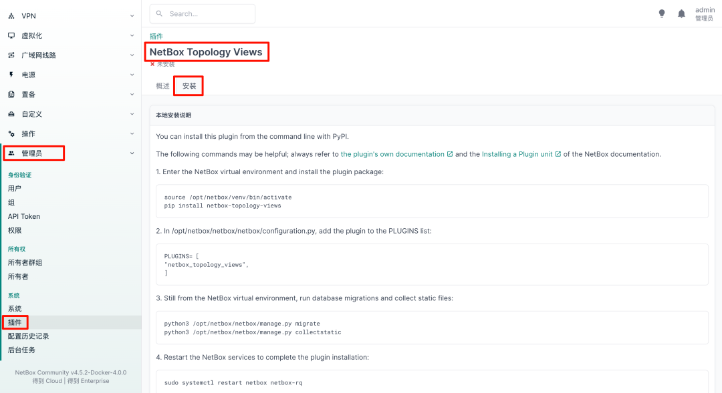Click the 所有权 section label
722x393 pixels.
17,249
